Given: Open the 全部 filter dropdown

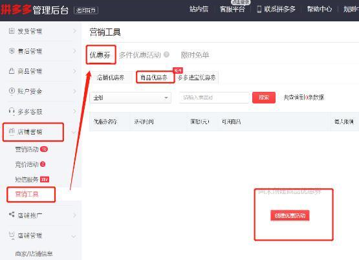Looking at the screenshot, I should [x=130, y=98].
